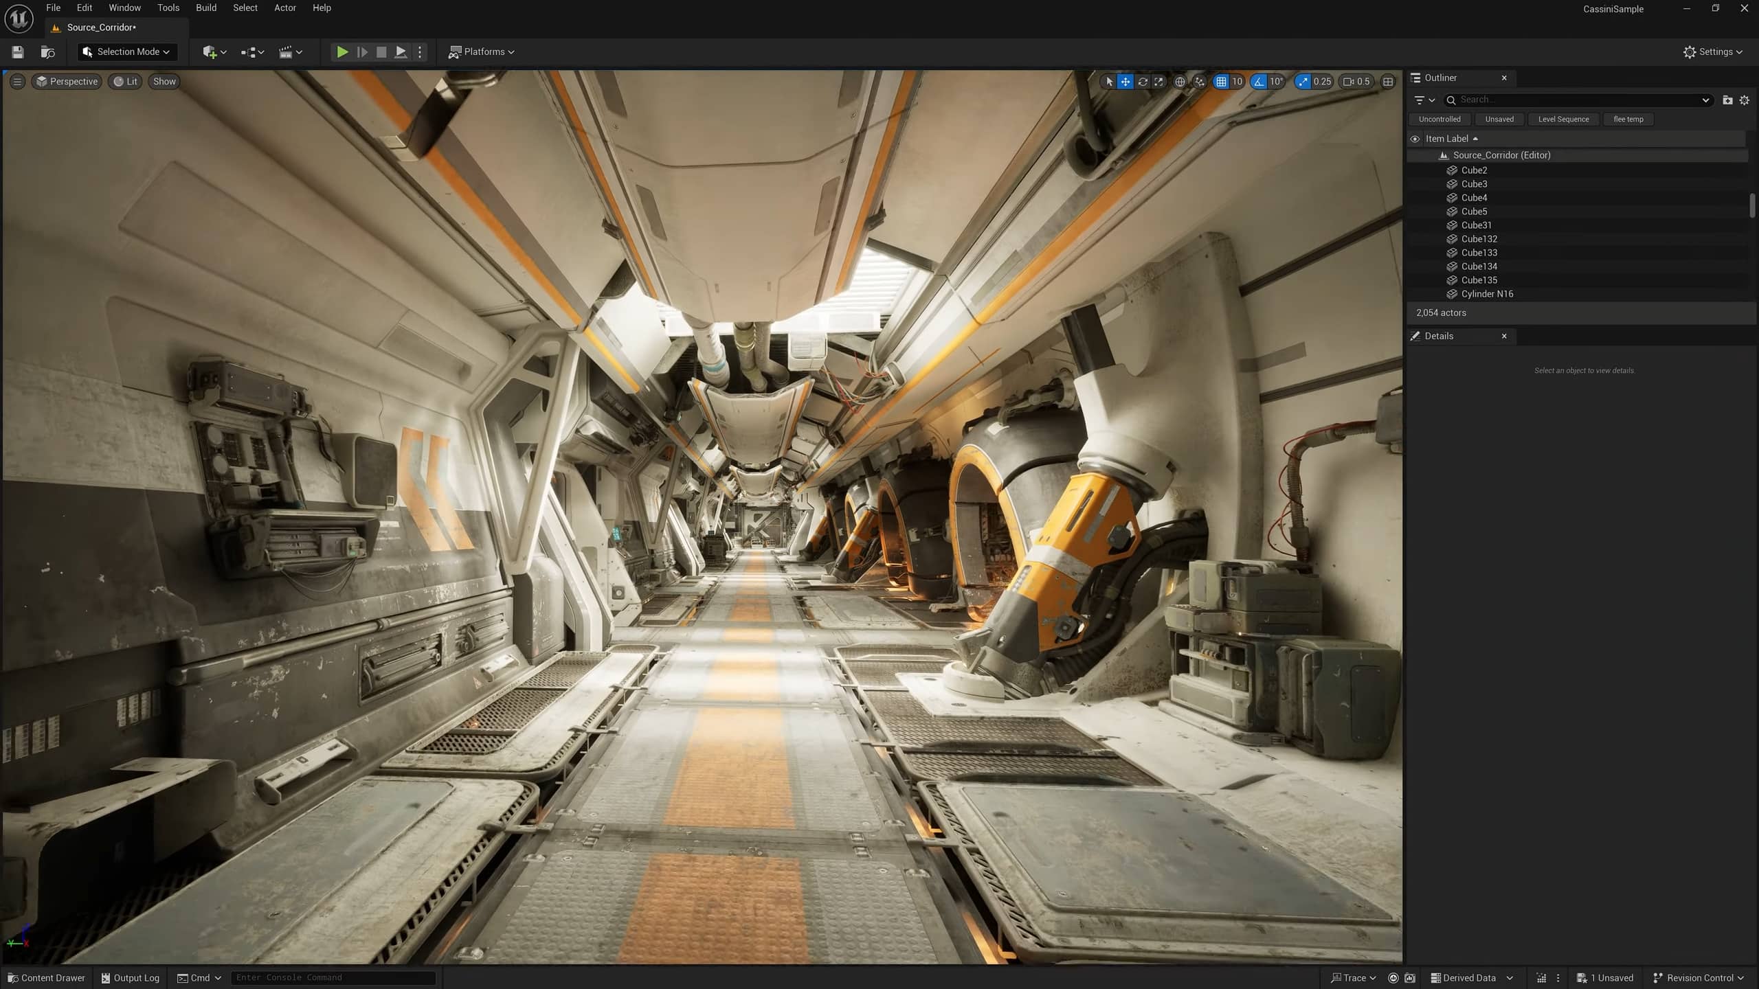Click the Save Current Level icon
The height and width of the screenshot is (989, 1759).
pos(18,52)
